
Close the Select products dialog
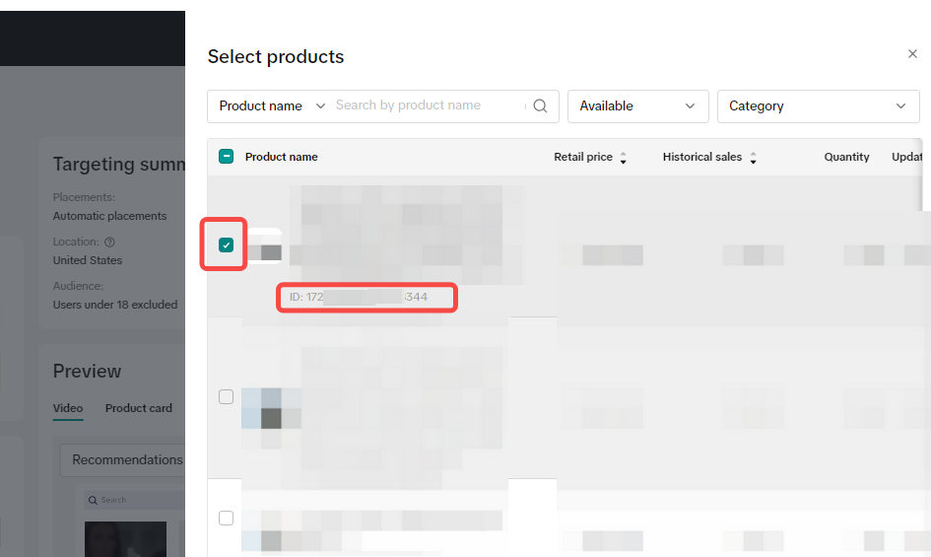pos(912,54)
